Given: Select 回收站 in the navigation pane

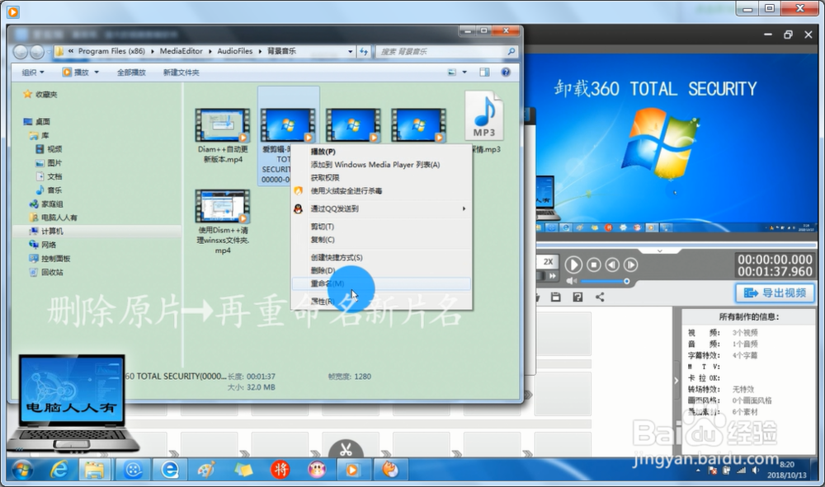Looking at the screenshot, I should point(46,272).
